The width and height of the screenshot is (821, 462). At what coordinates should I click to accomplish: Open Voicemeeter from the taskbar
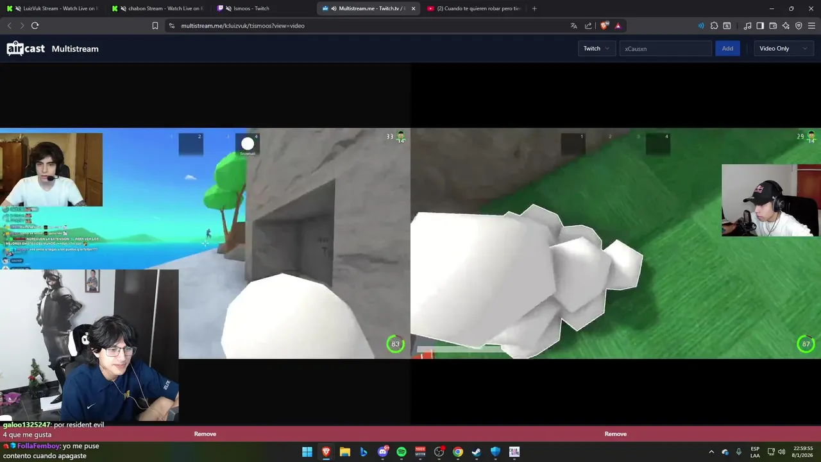pos(420,452)
